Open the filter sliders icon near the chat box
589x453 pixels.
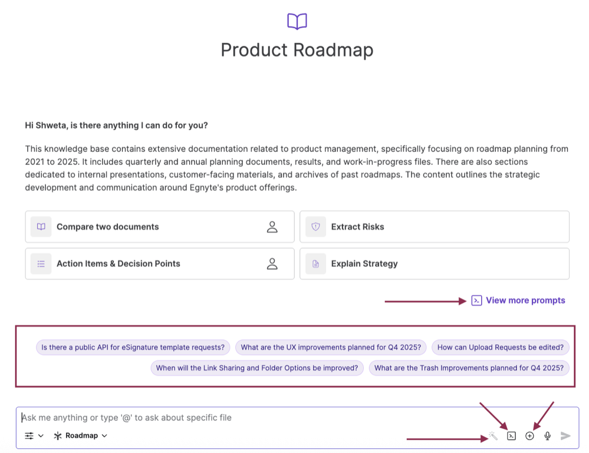pos(29,436)
